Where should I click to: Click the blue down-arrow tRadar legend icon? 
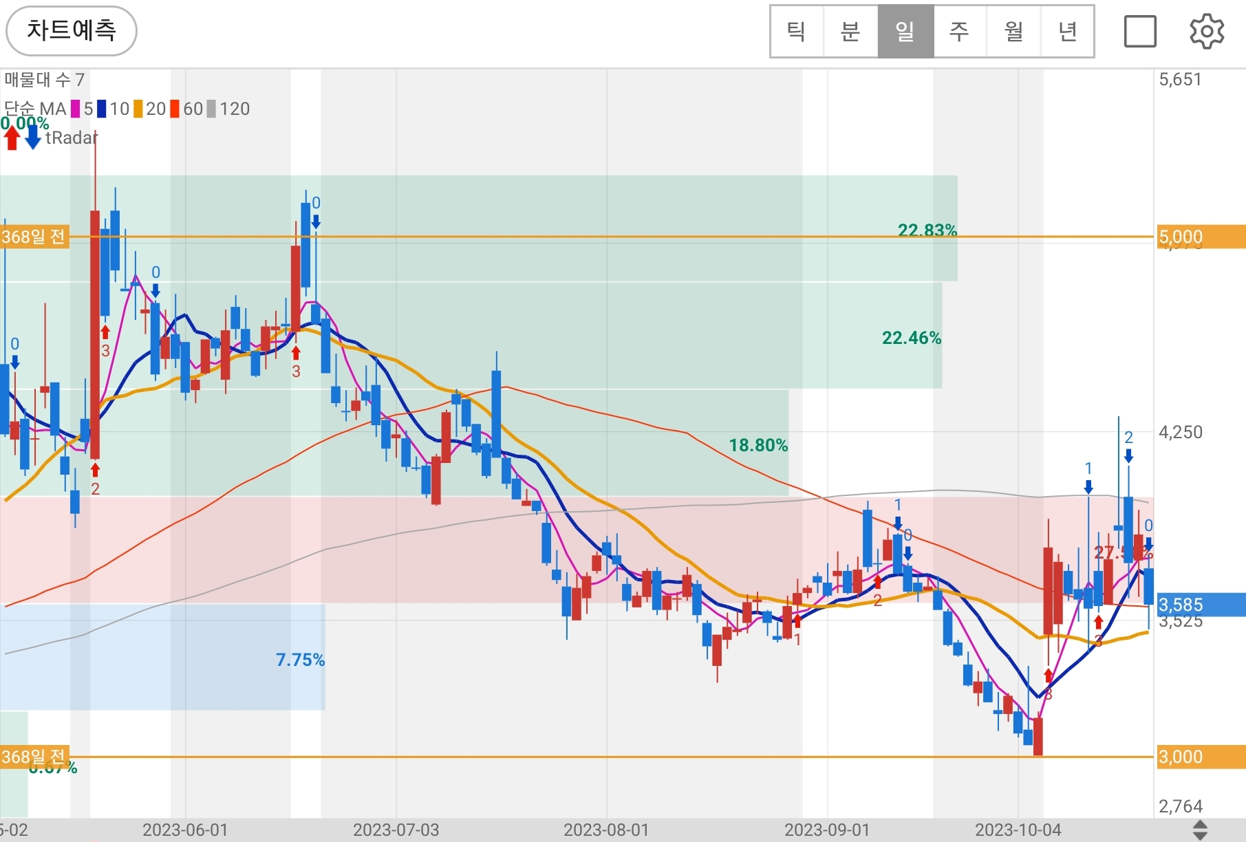pyautogui.click(x=33, y=138)
